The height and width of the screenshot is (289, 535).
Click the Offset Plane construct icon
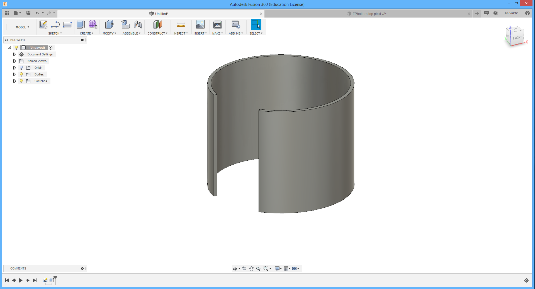coord(157,25)
